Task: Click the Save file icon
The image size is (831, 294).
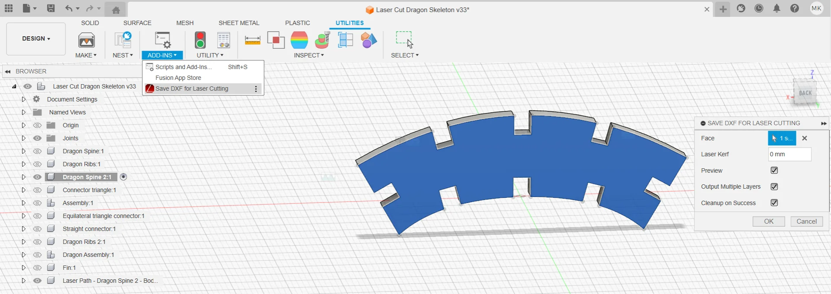Action: coord(51,8)
